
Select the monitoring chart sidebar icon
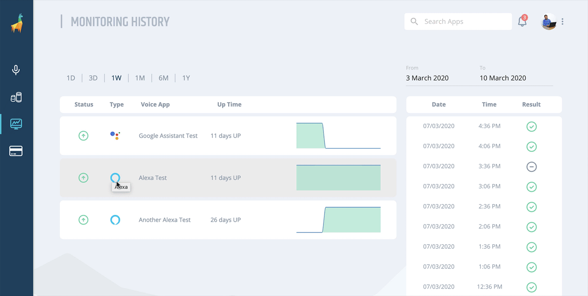16,124
